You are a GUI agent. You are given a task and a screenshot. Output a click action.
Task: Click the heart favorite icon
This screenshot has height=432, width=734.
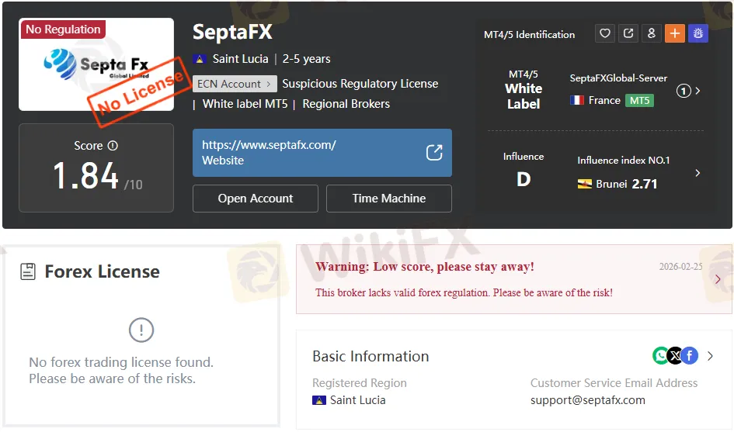point(605,33)
